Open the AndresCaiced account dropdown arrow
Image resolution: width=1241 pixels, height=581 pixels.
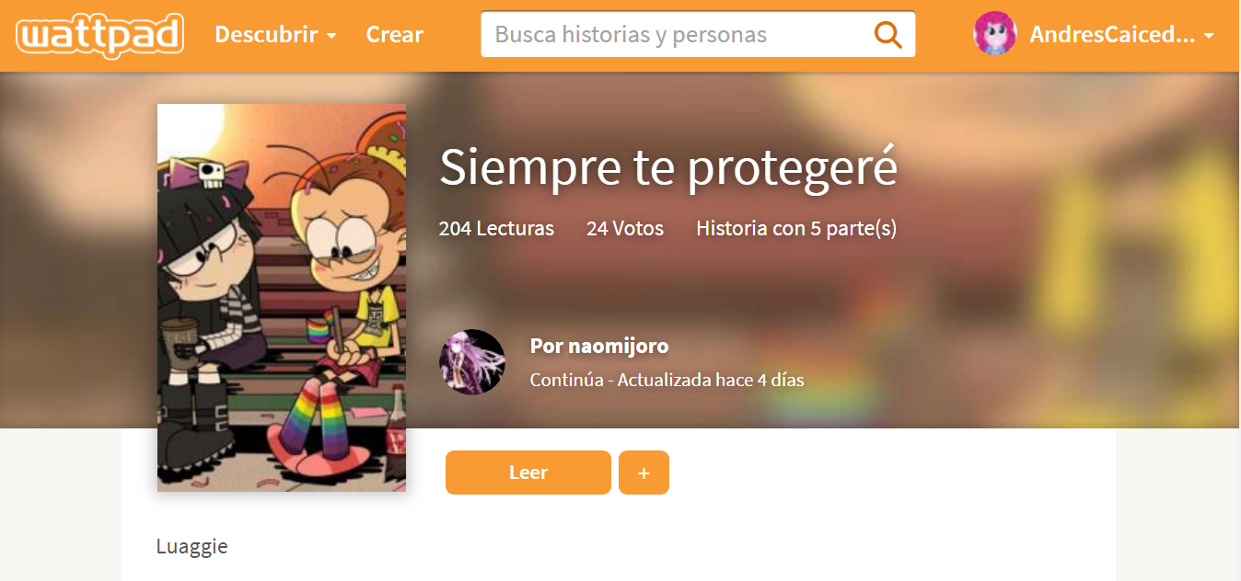(x=1209, y=36)
